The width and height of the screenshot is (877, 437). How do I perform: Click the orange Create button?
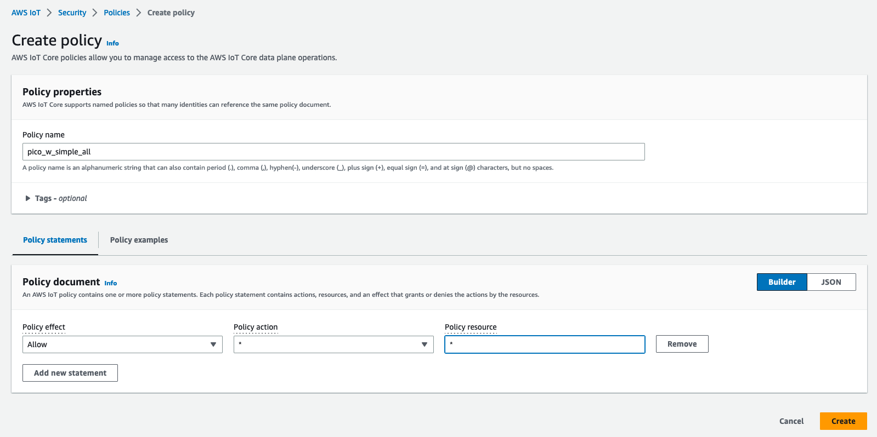843,421
